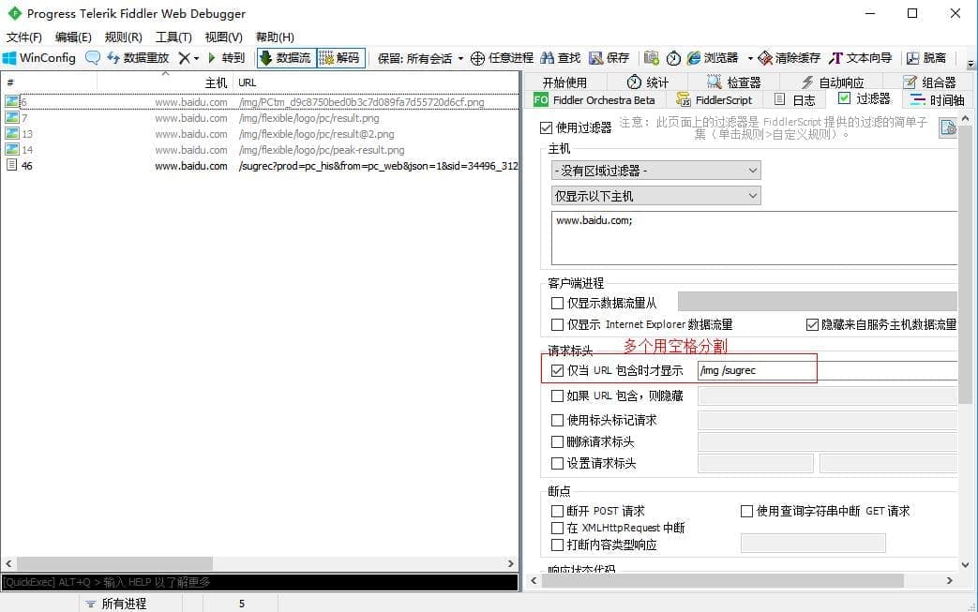This screenshot has height=612, width=978.
Task: Open the 编辑(E) menu
Action: click(x=73, y=37)
